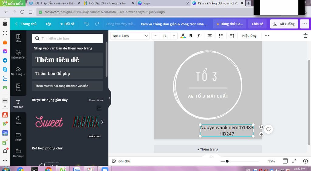Toggle italic text formatting
This screenshot has height=171, width=311.
tap(198, 36)
